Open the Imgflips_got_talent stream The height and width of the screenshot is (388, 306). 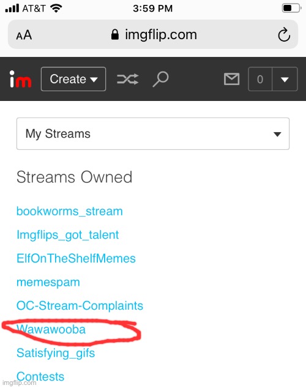pyautogui.click(x=67, y=235)
